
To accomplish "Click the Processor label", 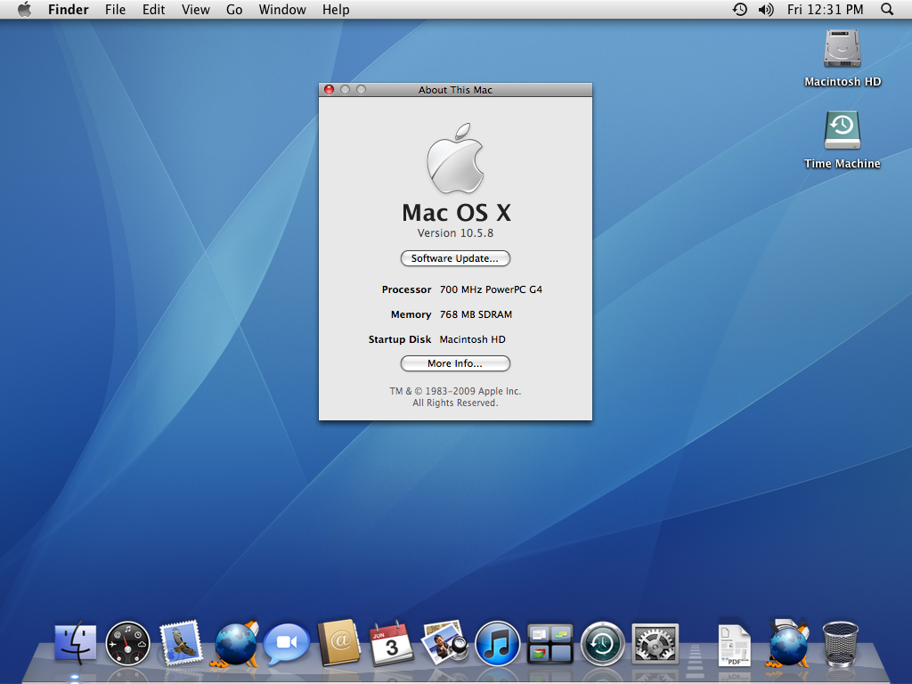I will pyautogui.click(x=406, y=289).
